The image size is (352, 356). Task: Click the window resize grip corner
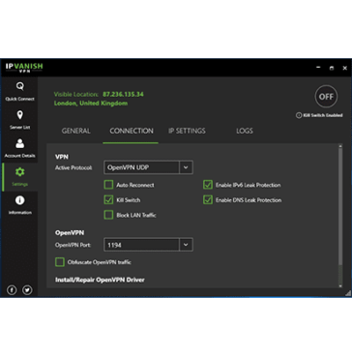348,293
